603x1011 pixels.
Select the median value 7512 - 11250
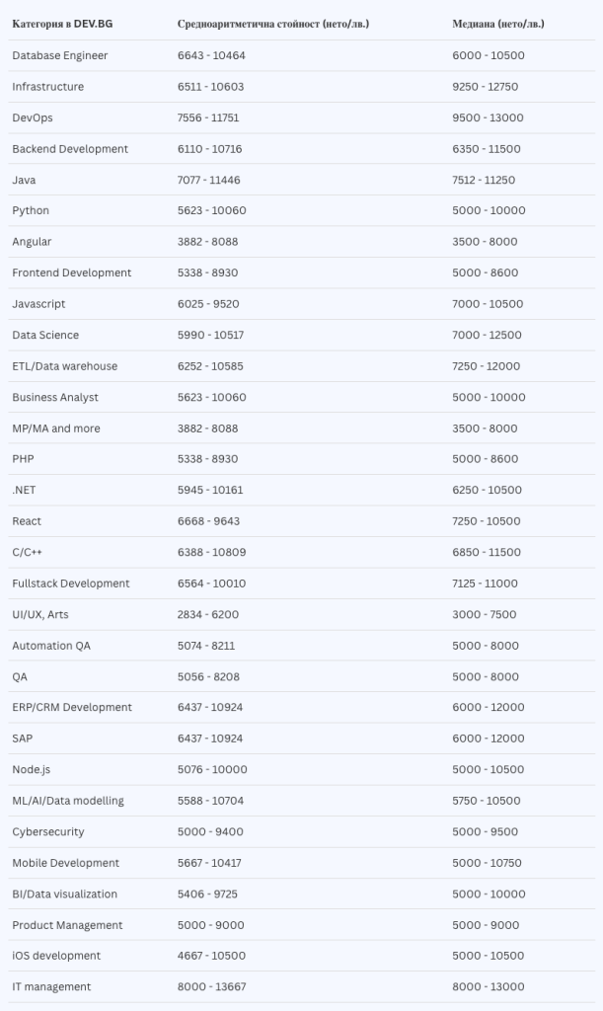pos(484,180)
